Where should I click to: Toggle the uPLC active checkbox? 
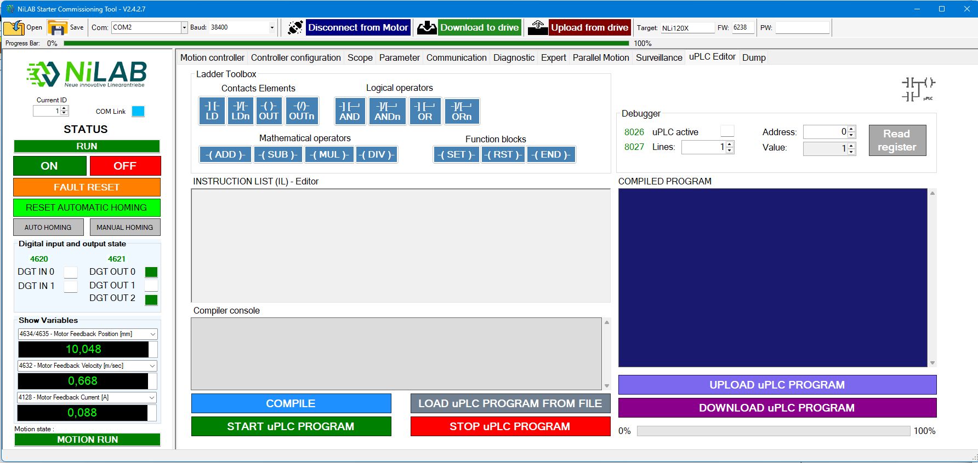[727, 131]
